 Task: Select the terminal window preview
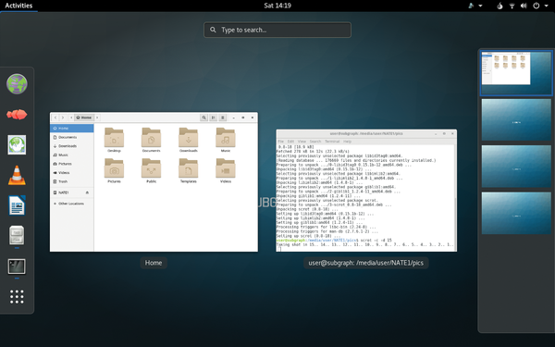coord(366,191)
